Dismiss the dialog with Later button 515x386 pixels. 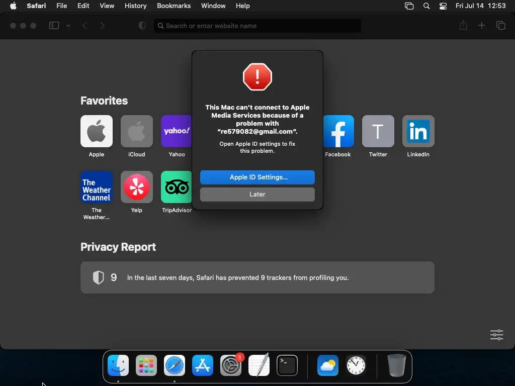pos(257,195)
